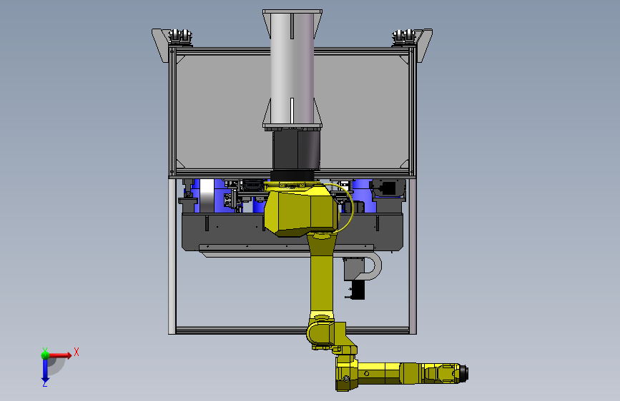The height and width of the screenshot is (401, 620).
Task: Select the yellow robot base housing
Action: (301, 210)
